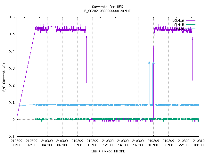Click the 04:00 x-axis tick label
The image size is (205, 154).
pos(47,145)
